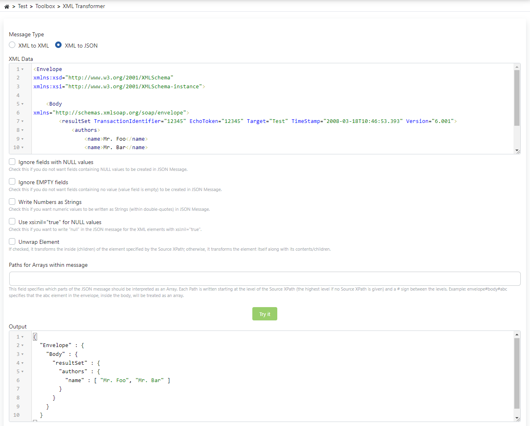Image resolution: width=530 pixels, height=426 pixels.
Task: Check the Unwrap Element option
Action: coord(12,241)
